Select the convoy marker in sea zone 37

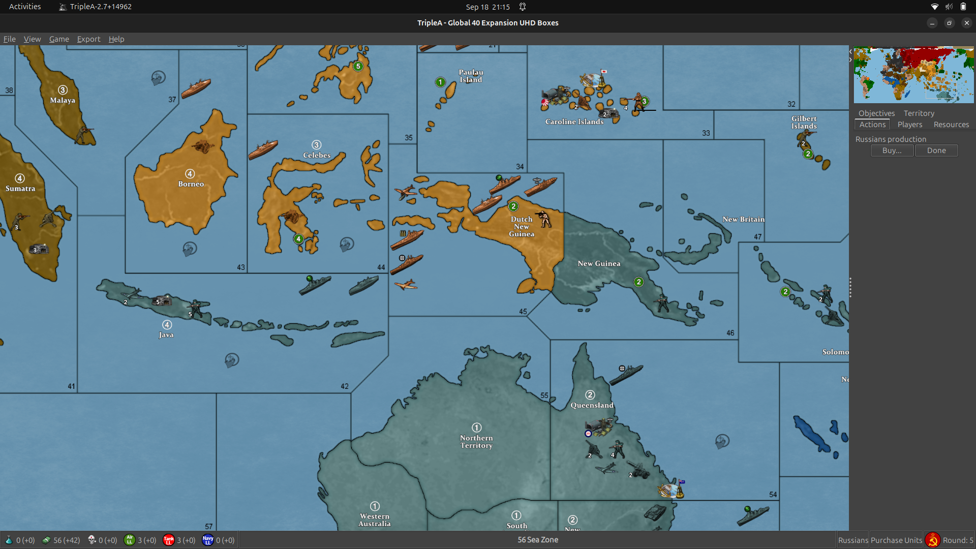point(158,78)
